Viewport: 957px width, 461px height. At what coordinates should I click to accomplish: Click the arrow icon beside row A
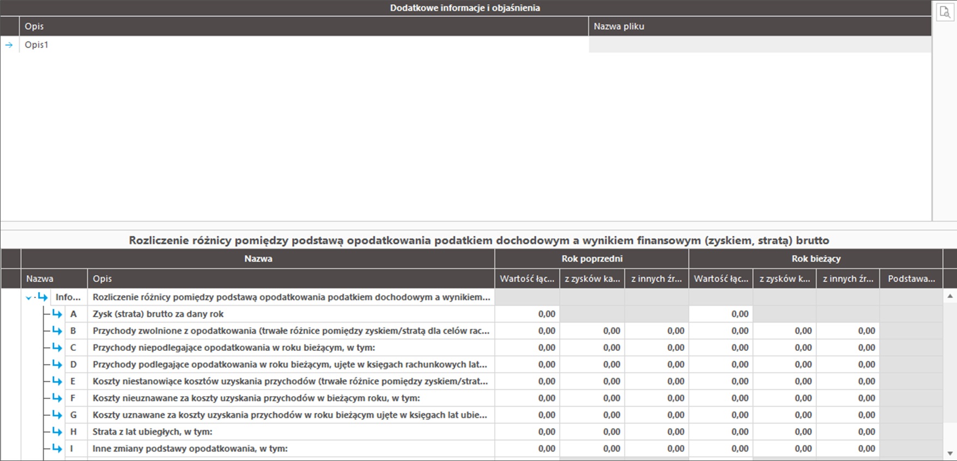point(57,314)
